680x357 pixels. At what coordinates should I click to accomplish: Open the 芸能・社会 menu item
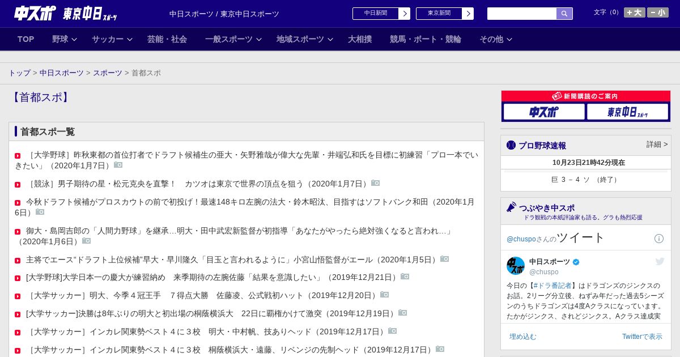167,39
